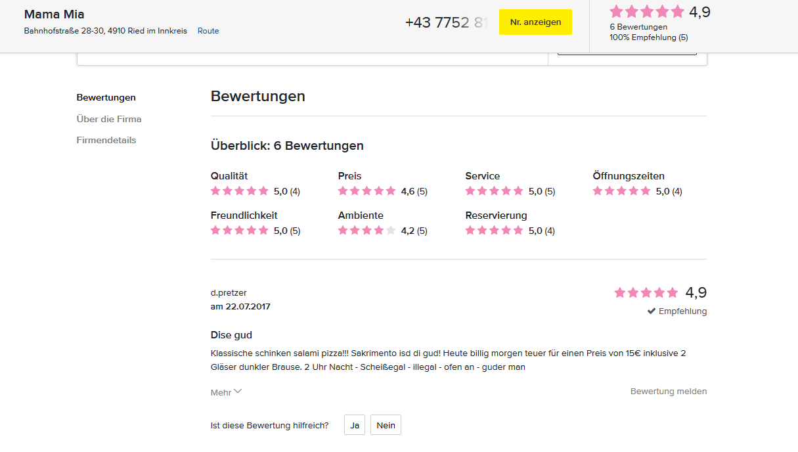
Task: Click the Öffnungszeiten star rating icons
Action: point(621,191)
